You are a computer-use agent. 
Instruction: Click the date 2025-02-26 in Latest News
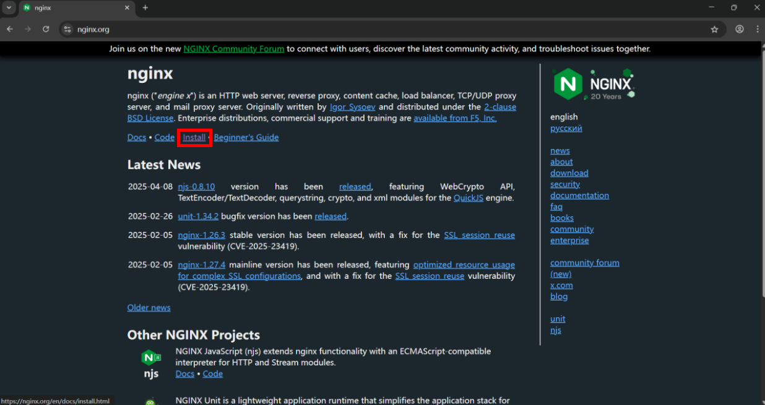[150, 216]
